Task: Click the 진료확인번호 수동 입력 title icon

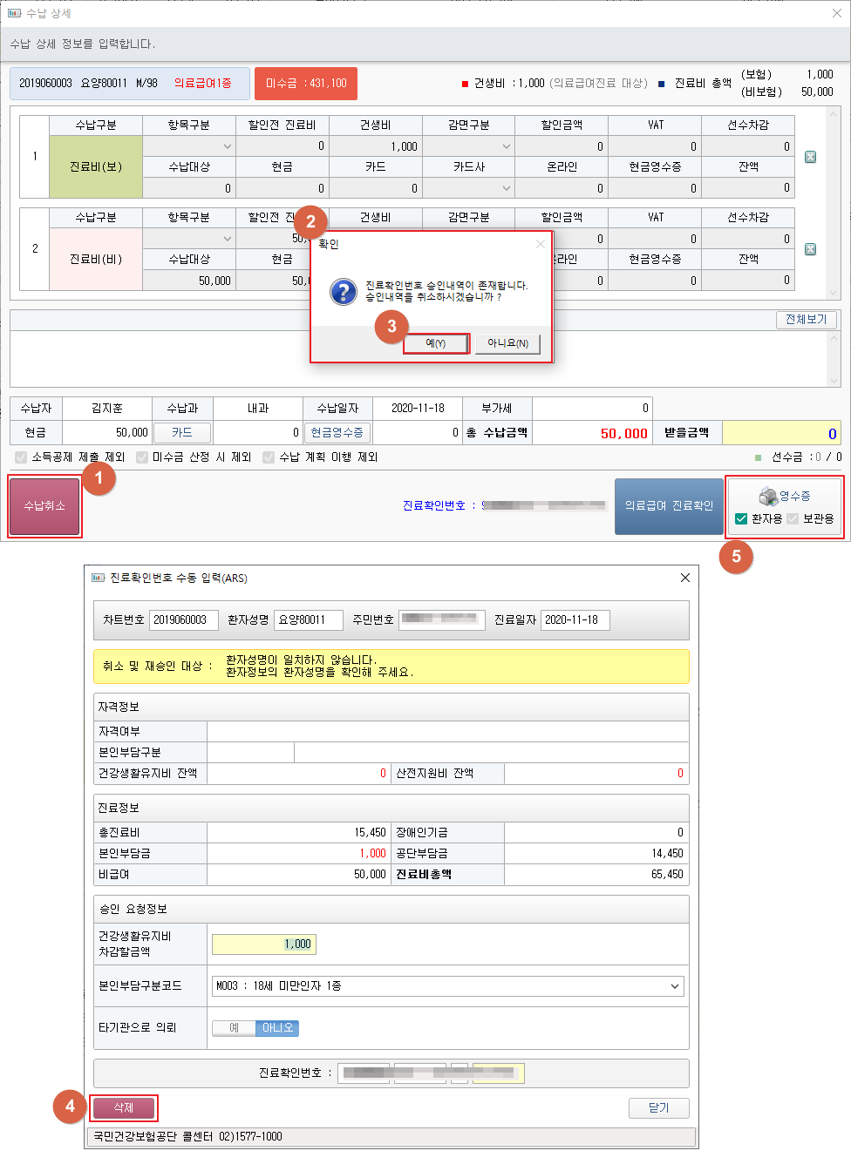Action: [x=98, y=578]
